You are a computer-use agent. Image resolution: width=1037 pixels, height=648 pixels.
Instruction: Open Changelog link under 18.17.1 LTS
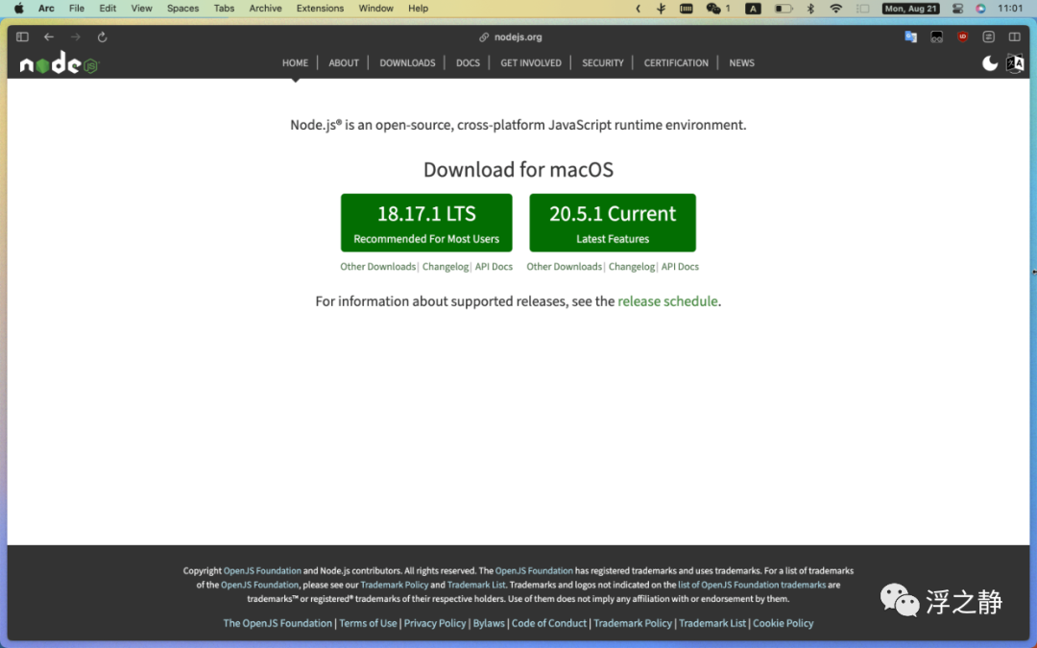click(x=446, y=267)
